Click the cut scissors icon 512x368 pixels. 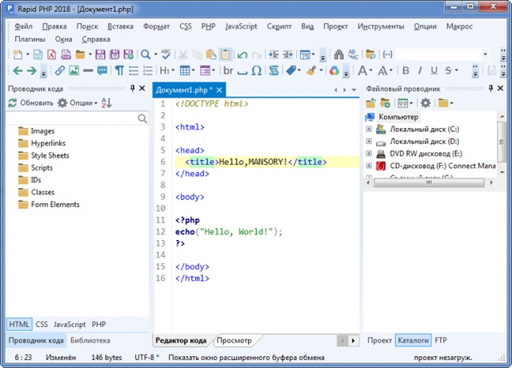tap(183, 54)
